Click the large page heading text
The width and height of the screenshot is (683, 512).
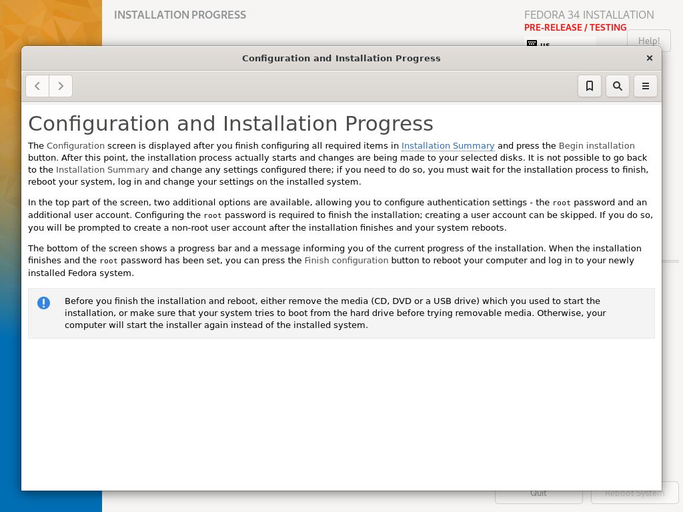click(x=230, y=123)
